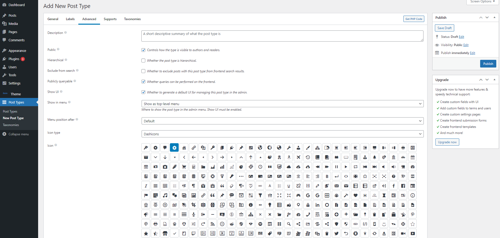The width and height of the screenshot is (500, 238).
Task: Click the Save Draft button
Action: (444, 28)
